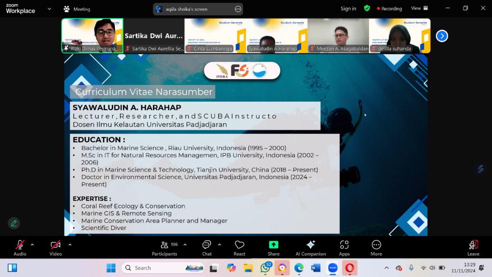Image resolution: width=492 pixels, height=277 pixels.
Task: Expand the Zoom Workplace dropdown chevron
Action: (50, 9)
